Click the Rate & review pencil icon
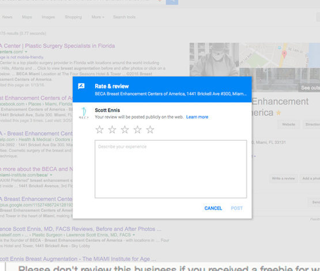The height and width of the screenshot is (271, 320). (x=81, y=86)
